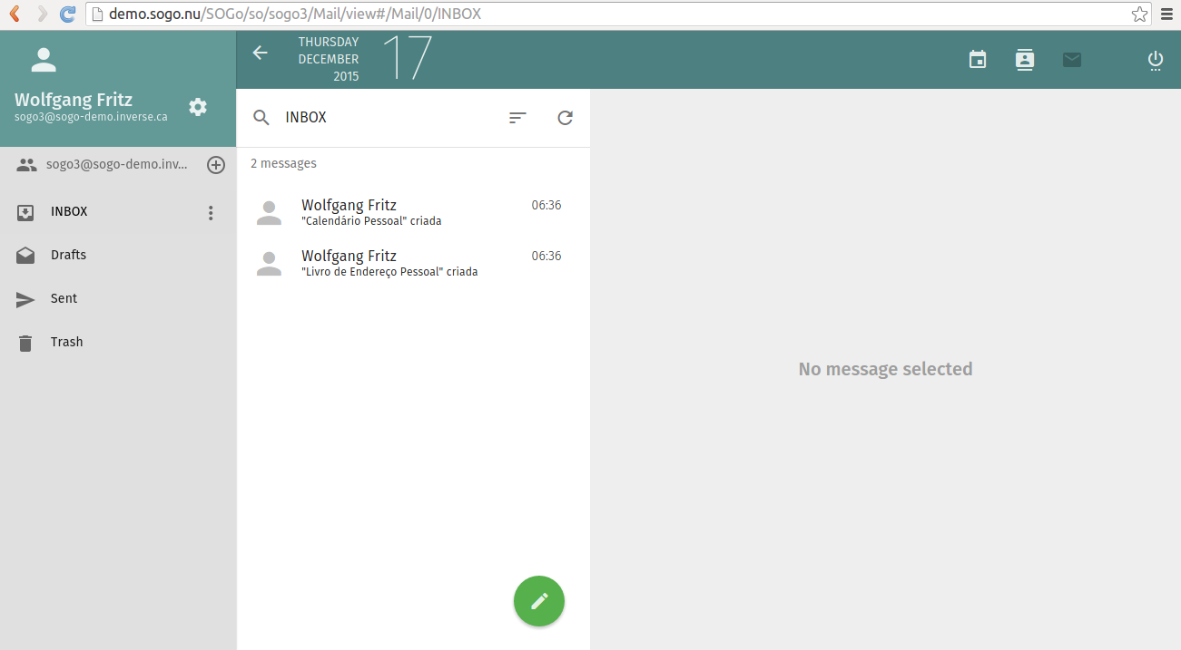Select the INBOX folder in sidebar
Image resolution: width=1181 pixels, height=650 pixels.
69,212
